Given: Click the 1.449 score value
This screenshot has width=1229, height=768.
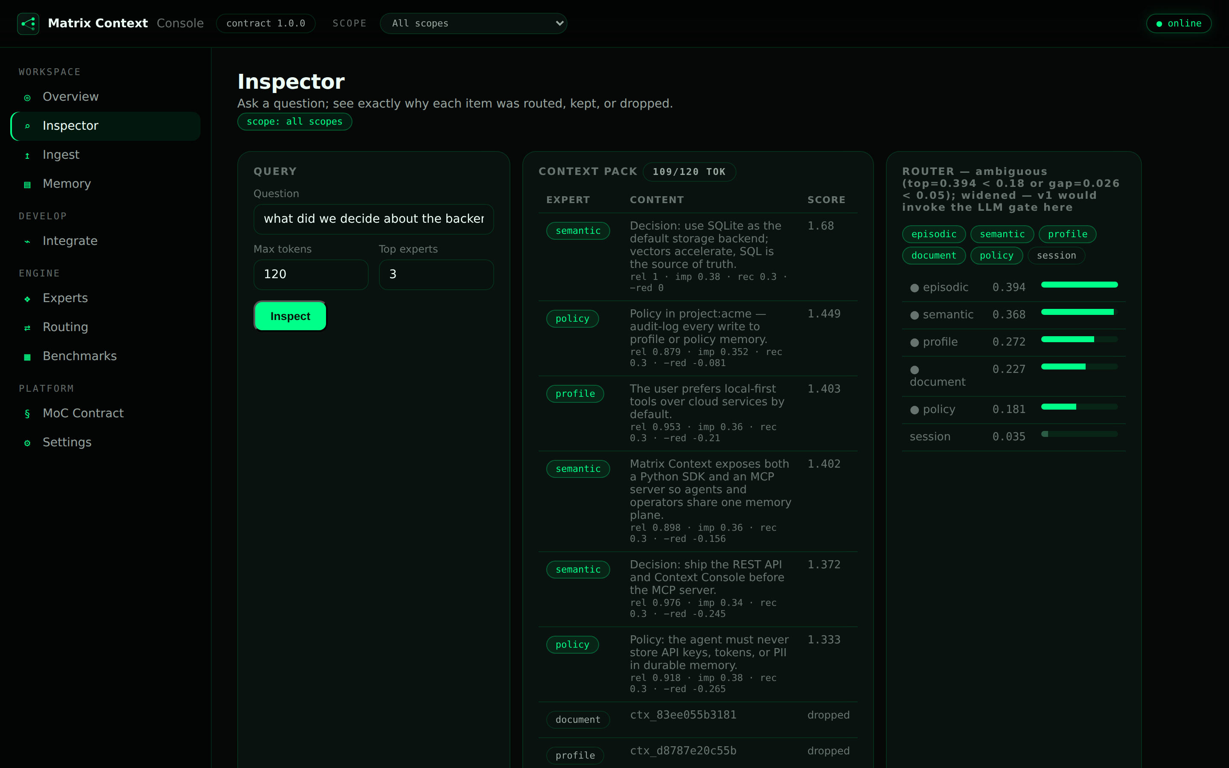Looking at the screenshot, I should point(824,314).
